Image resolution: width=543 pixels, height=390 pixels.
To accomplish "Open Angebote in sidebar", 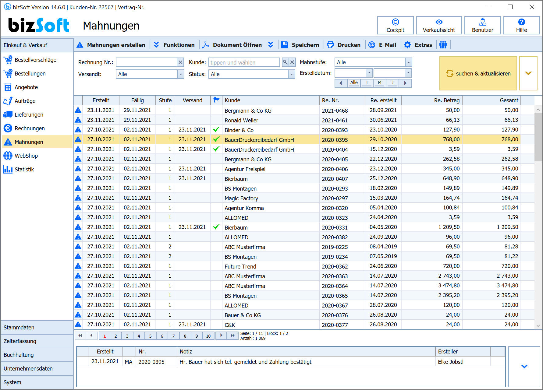I will click(x=37, y=87).
